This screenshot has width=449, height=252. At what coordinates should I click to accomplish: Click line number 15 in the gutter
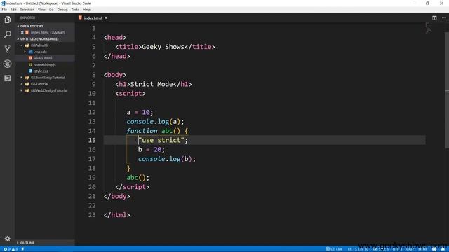pos(92,140)
